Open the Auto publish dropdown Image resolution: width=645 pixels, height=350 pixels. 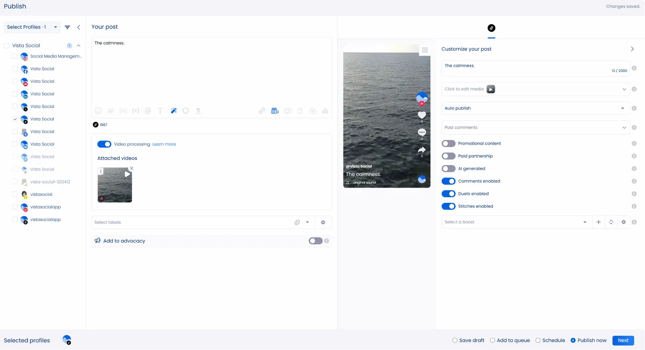click(535, 108)
